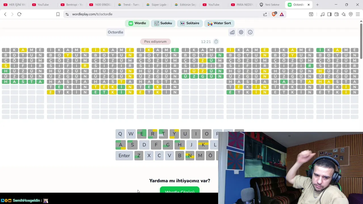Open the Brave VPN shield icon
This screenshot has height=204, width=363.
351,14
